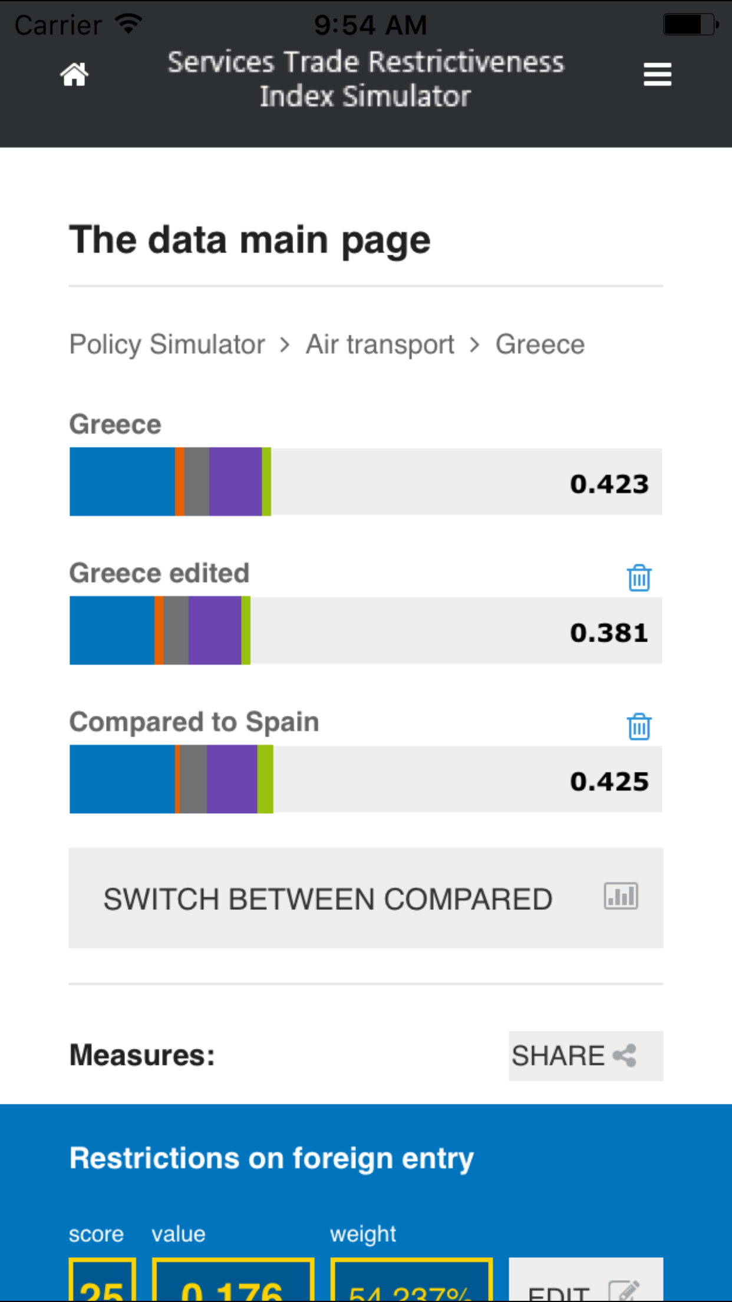732x1302 pixels.
Task: Remove the Compared to Spain bar
Action: click(639, 726)
